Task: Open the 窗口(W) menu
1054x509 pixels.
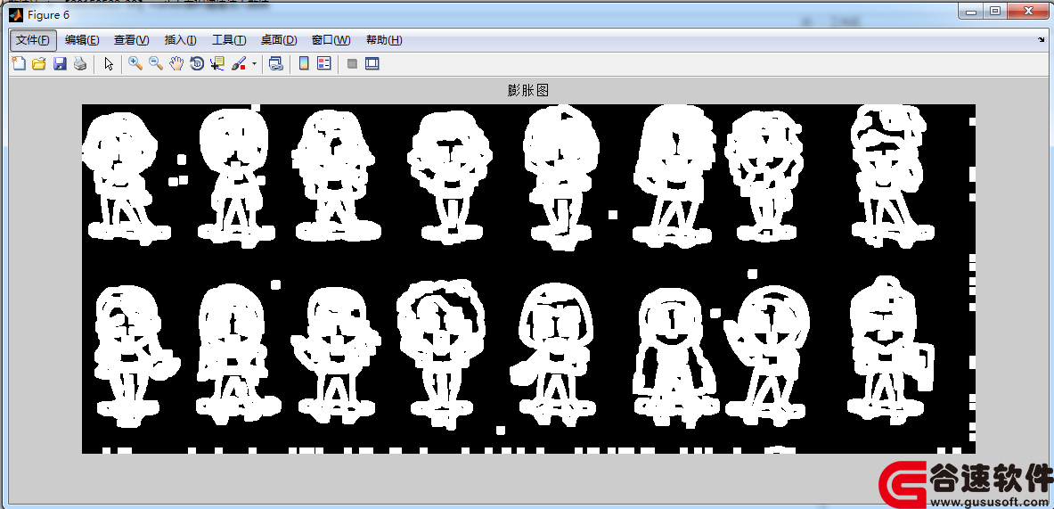Action: coord(331,40)
